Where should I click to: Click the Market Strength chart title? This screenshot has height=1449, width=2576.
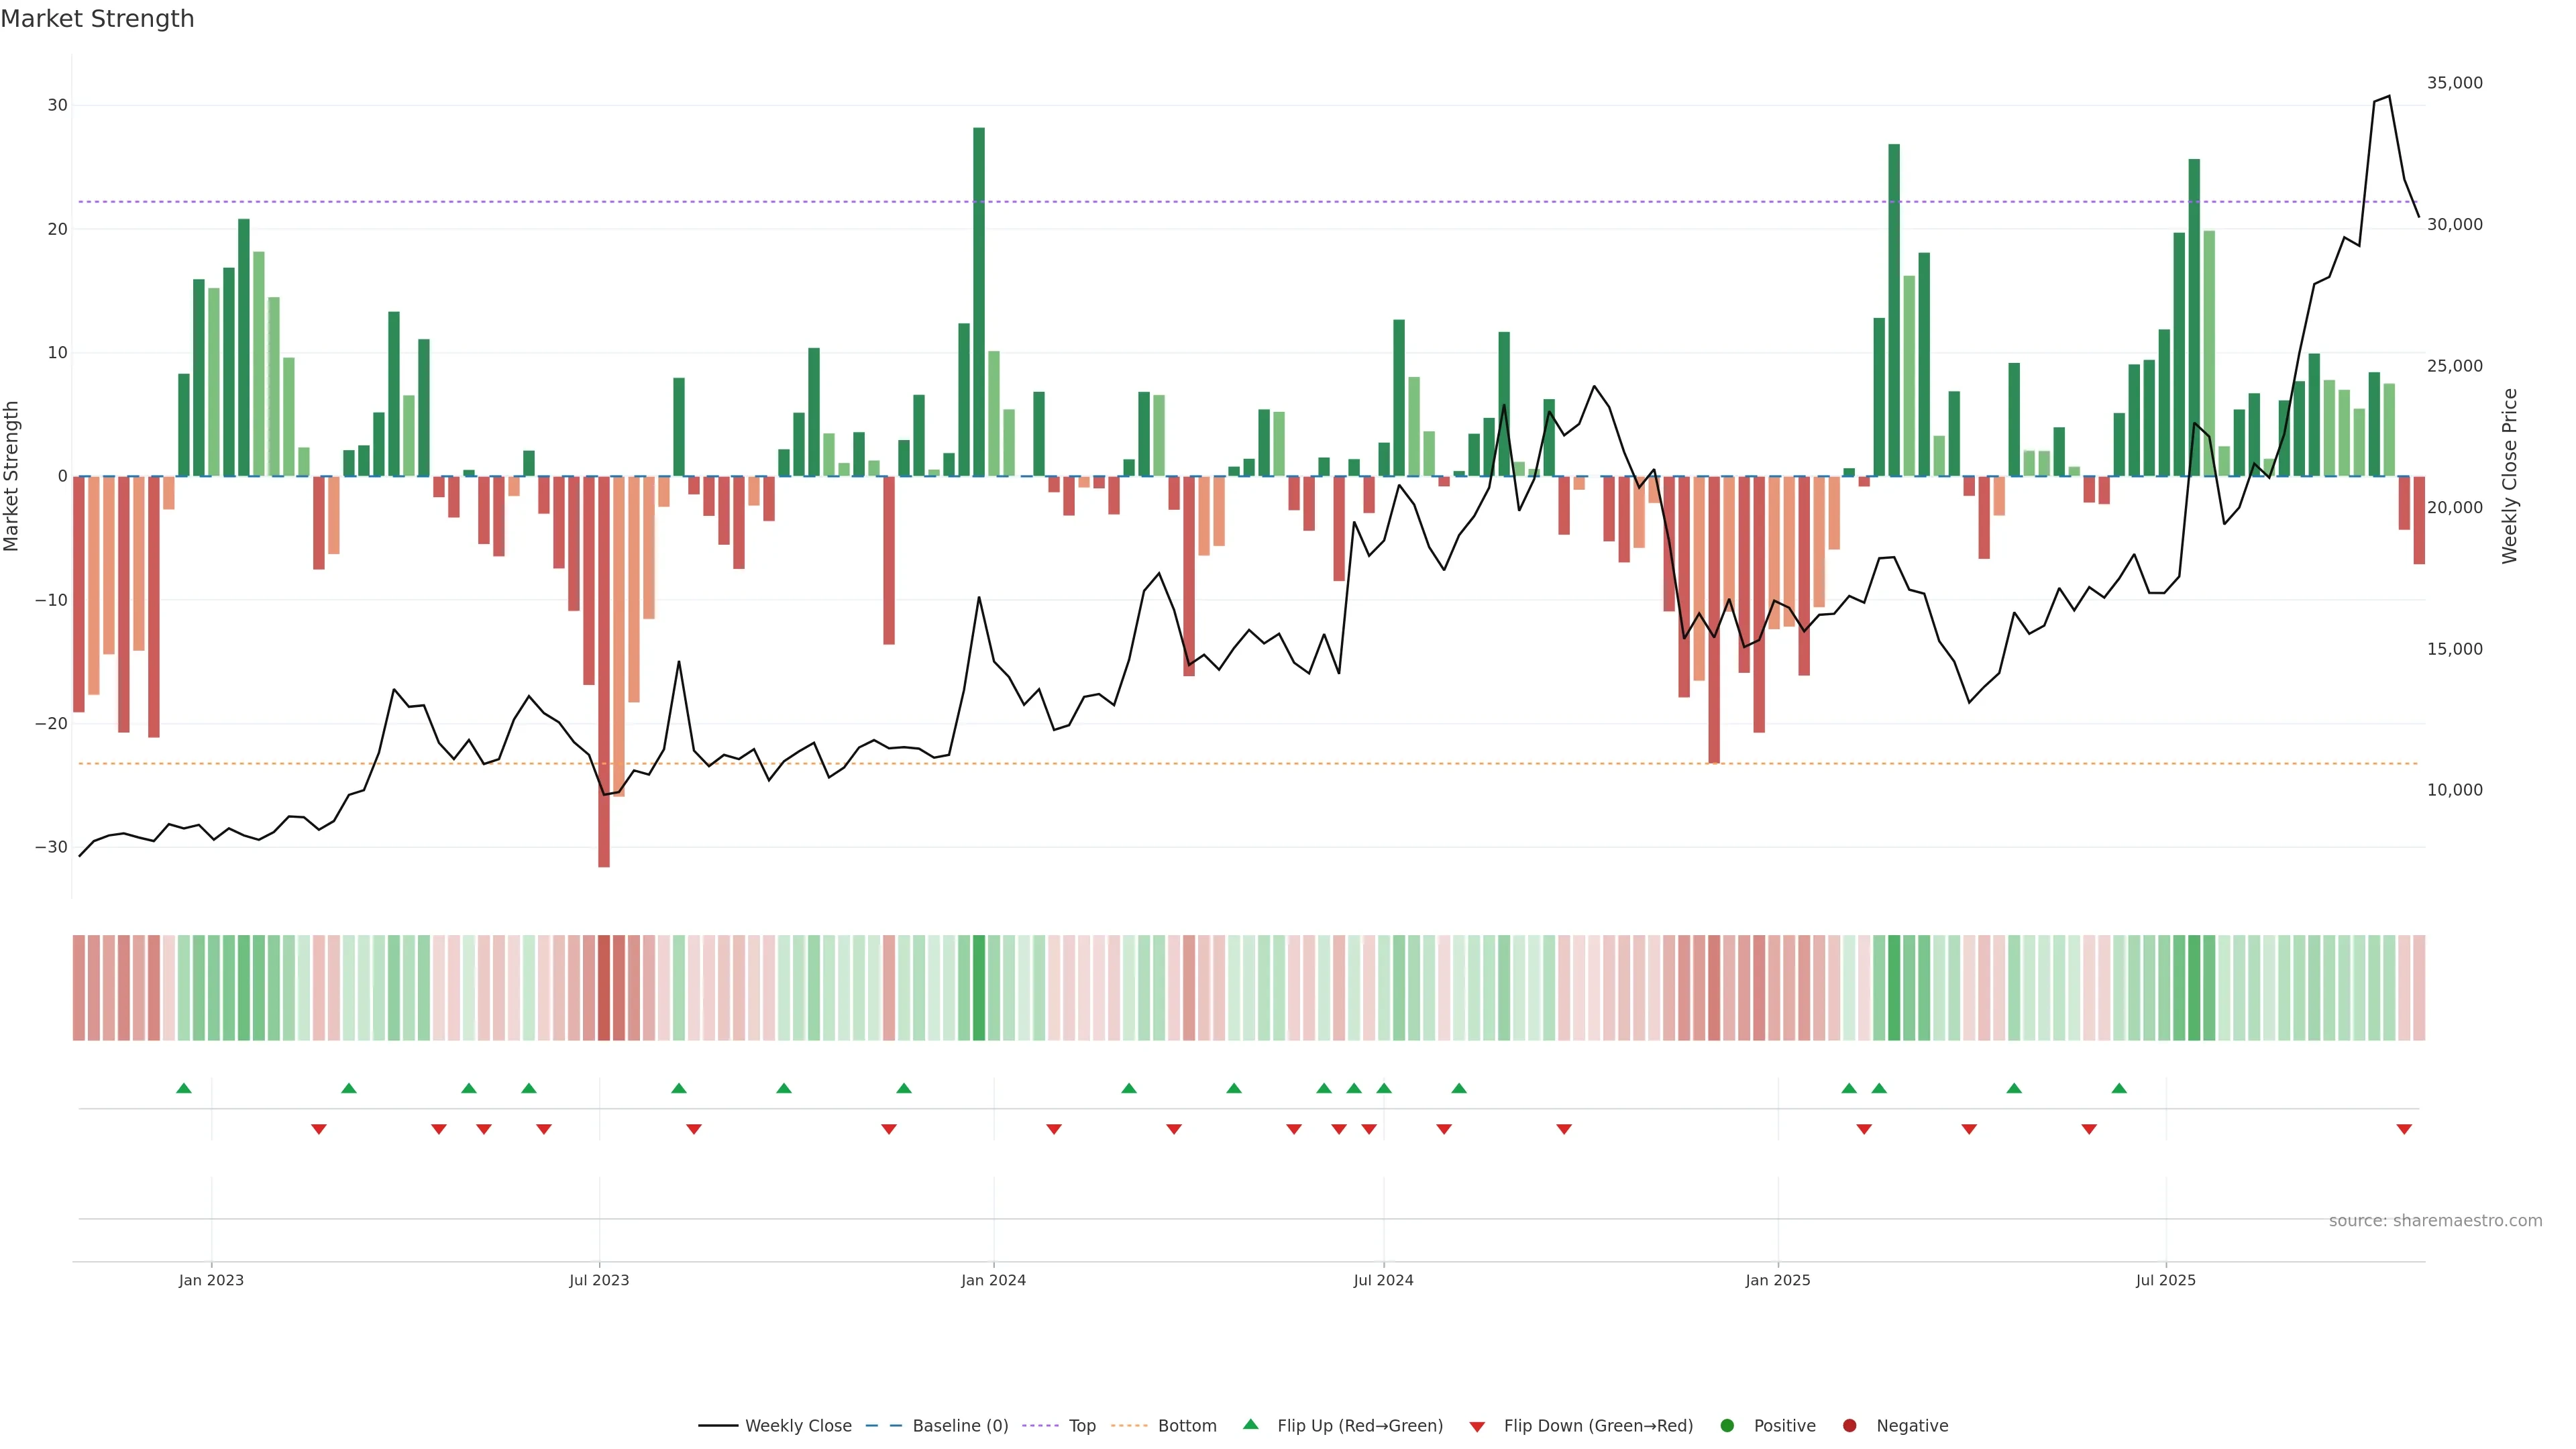coord(97,19)
